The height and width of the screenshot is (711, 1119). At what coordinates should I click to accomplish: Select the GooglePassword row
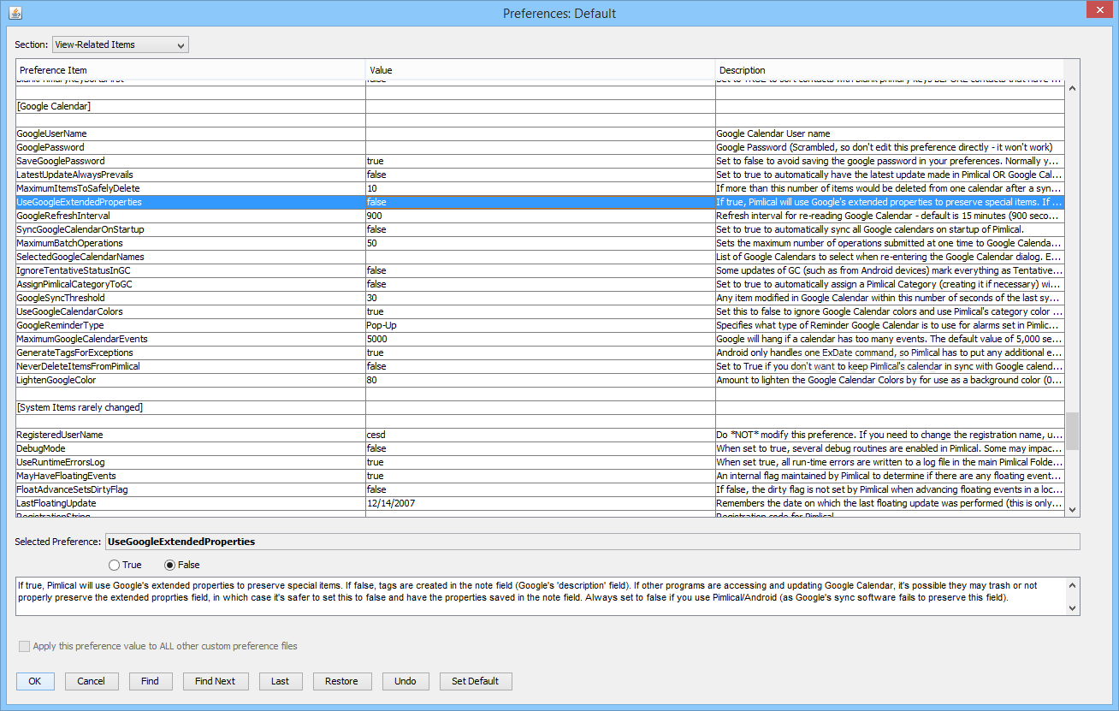click(x=540, y=147)
